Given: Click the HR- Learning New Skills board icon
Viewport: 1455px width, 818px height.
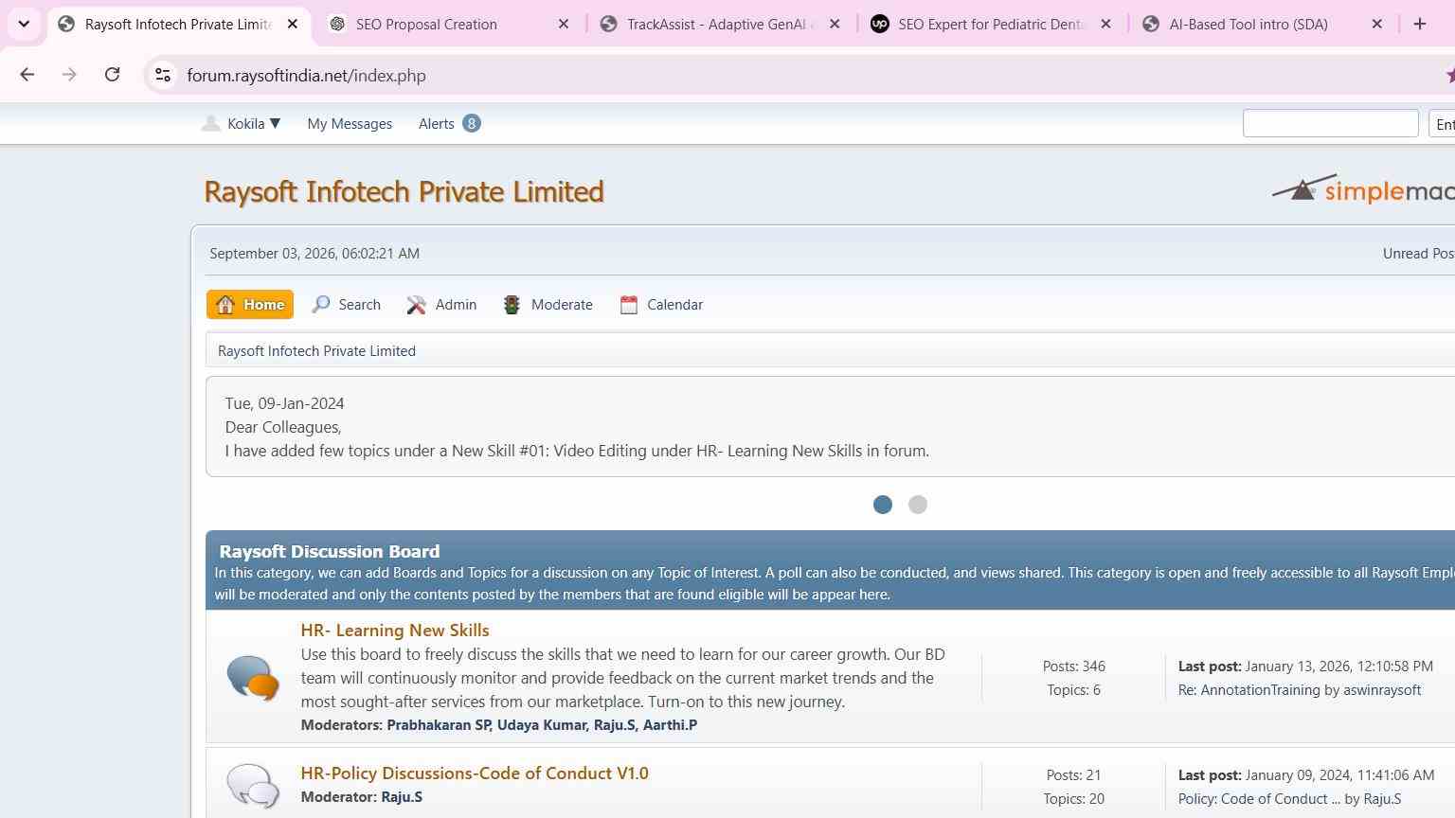Looking at the screenshot, I should tap(253, 678).
